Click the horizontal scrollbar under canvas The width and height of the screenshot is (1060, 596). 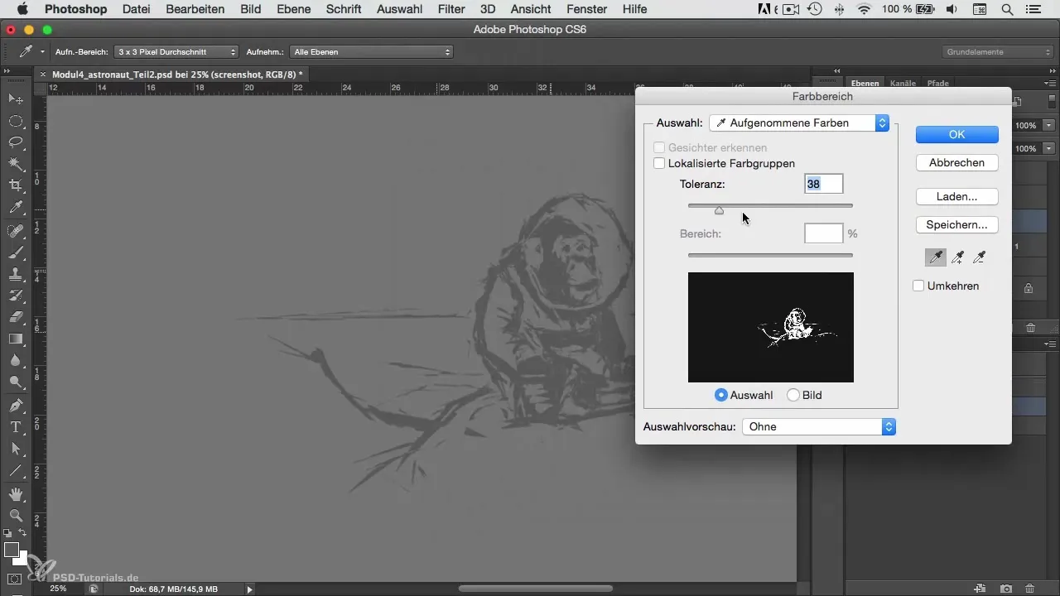pos(535,589)
